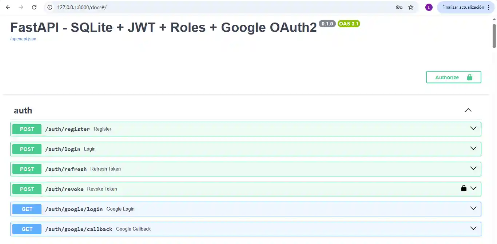Click the page vertical scrollbar thumb
Image resolution: width=497 pixels, height=244 pixels.
point(494,36)
